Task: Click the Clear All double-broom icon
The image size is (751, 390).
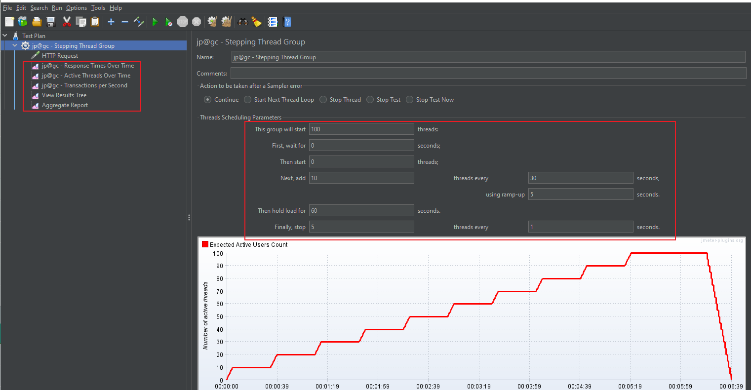Action: 227,22
